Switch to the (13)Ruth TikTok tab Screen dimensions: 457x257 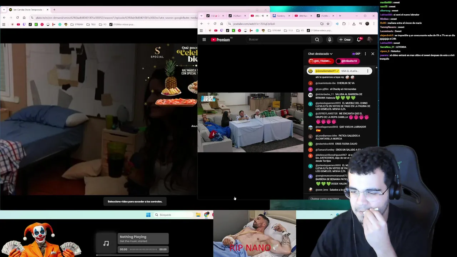(x=237, y=16)
